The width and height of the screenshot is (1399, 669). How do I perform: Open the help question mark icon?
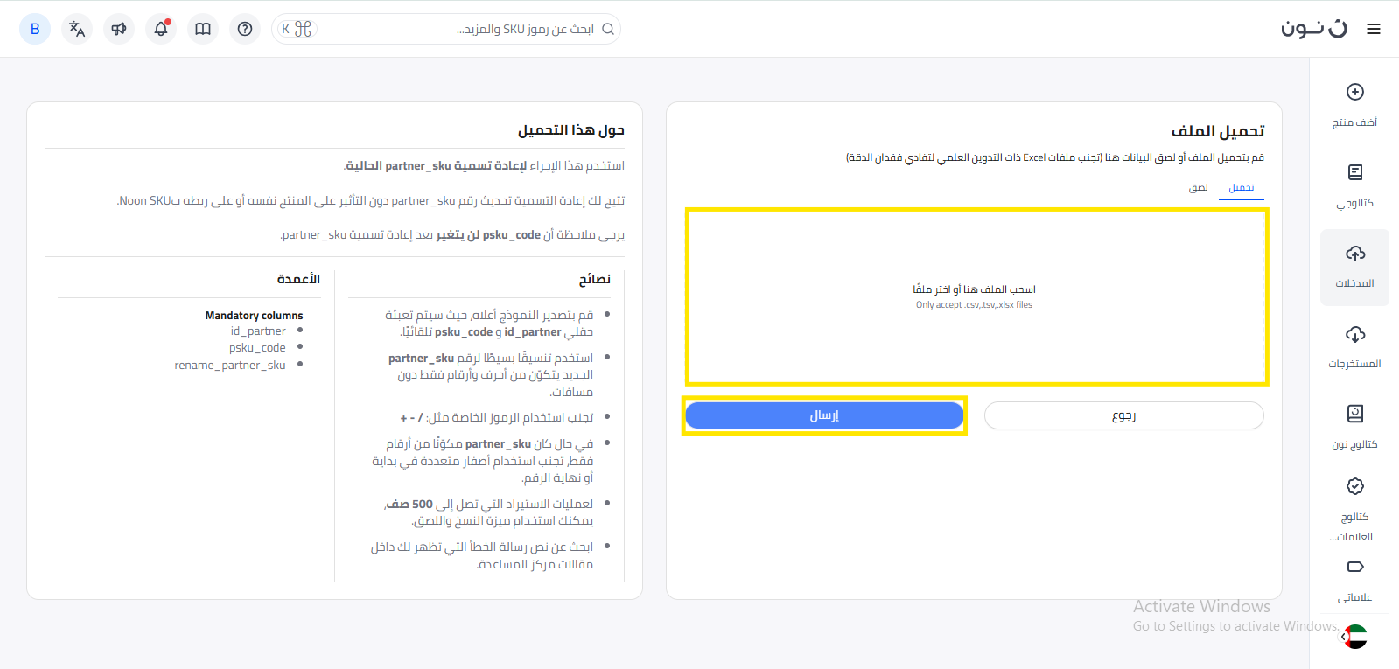click(x=245, y=29)
